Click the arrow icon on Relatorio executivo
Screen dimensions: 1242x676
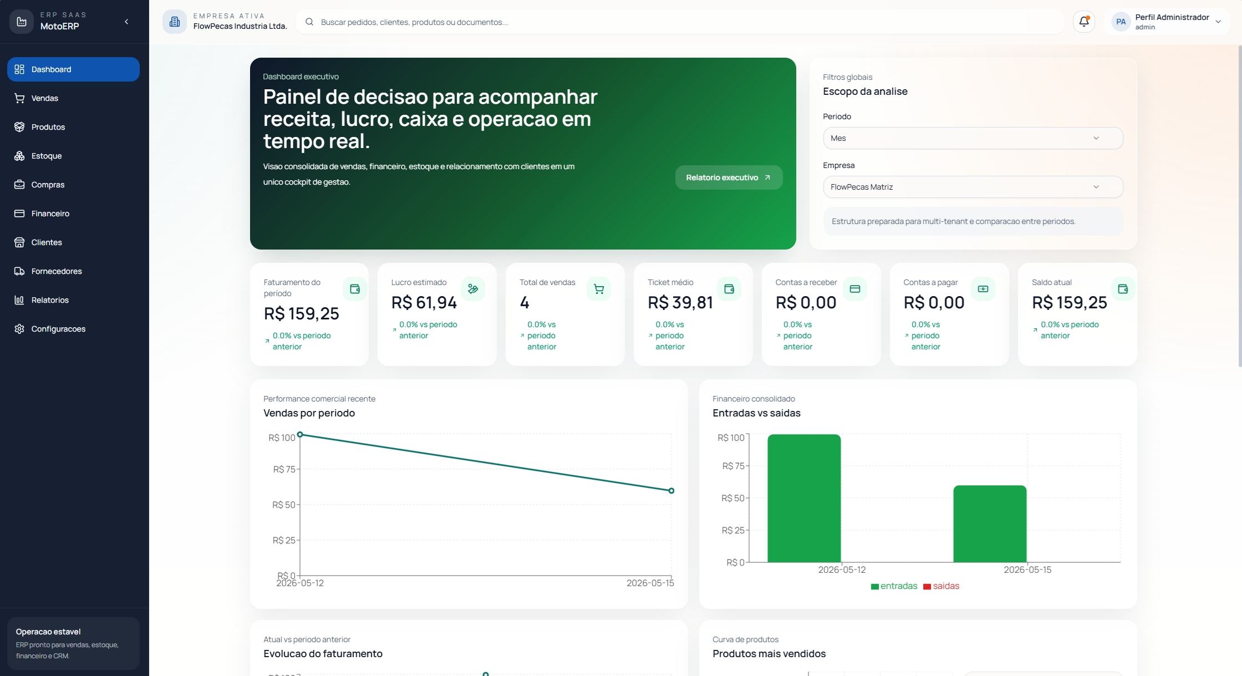point(767,177)
